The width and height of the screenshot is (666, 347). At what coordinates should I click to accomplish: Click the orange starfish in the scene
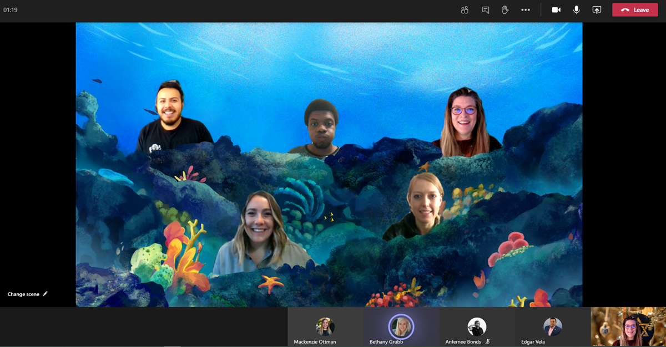pyautogui.click(x=270, y=284)
